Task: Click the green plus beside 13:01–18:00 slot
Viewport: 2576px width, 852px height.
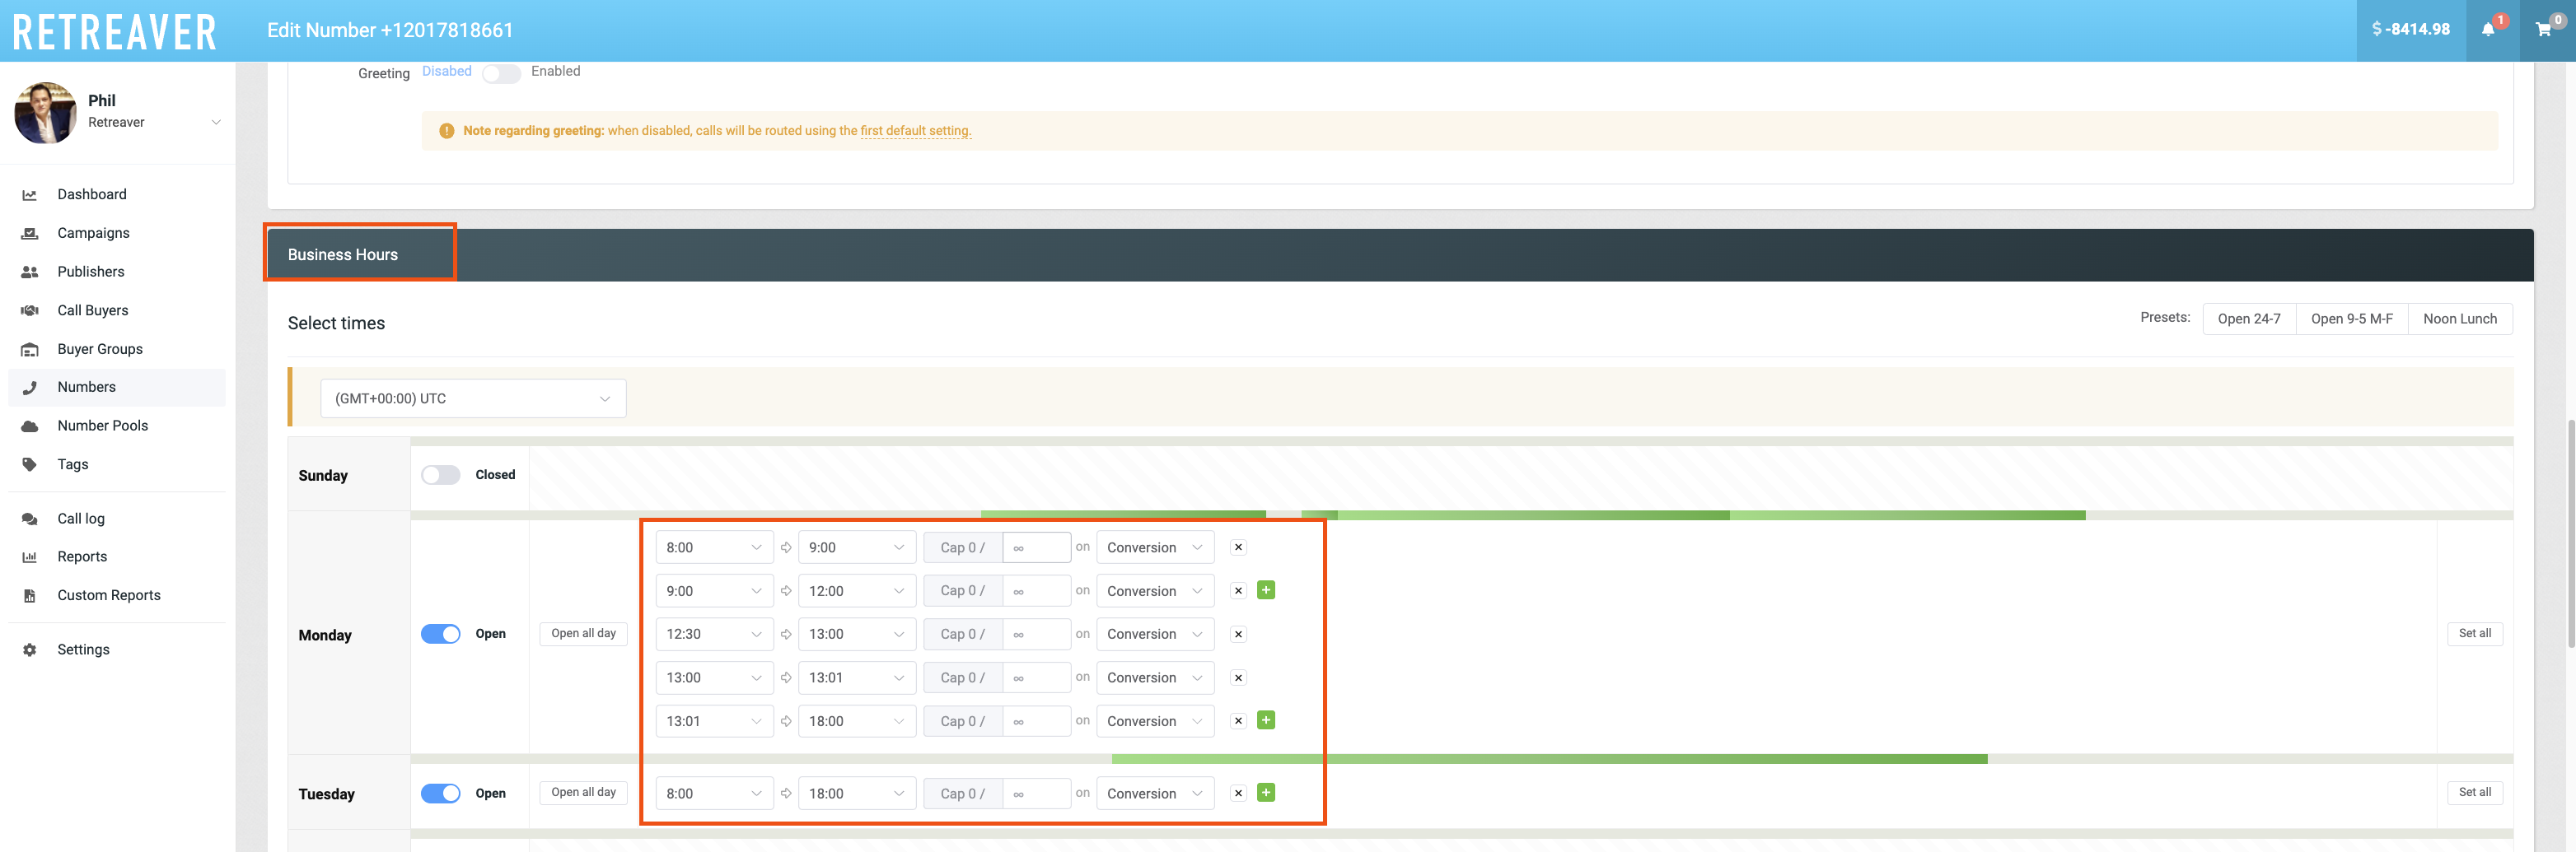Action: coord(1265,721)
